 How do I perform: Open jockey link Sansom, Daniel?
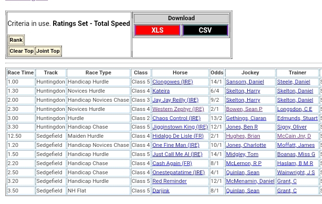pos(244,82)
